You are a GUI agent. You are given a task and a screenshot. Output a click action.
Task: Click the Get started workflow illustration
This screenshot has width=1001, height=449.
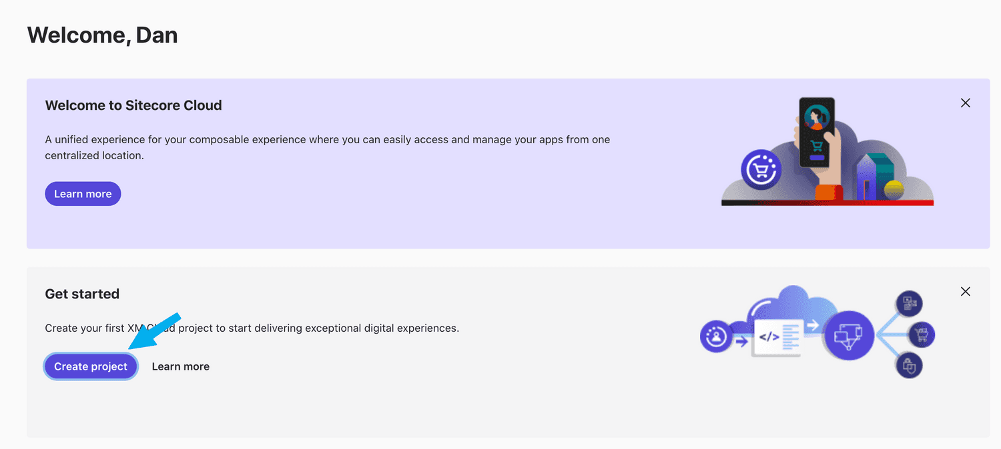817,332
